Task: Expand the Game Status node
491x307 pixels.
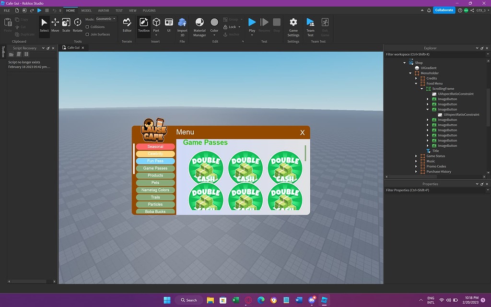Action: (416, 156)
